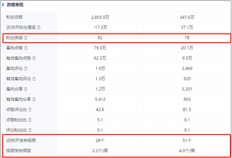Click the 9.3万 effective likes value
The height and width of the screenshot is (158, 232).
(187, 58)
